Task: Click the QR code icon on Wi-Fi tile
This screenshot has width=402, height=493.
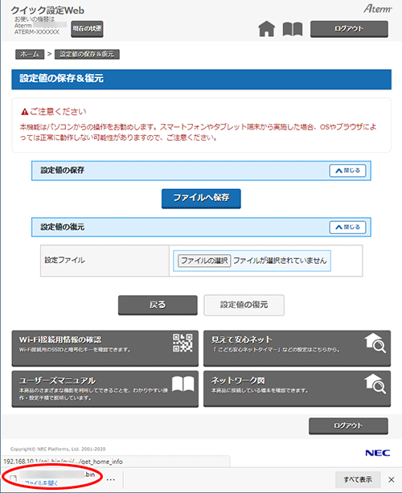Action: (183, 343)
